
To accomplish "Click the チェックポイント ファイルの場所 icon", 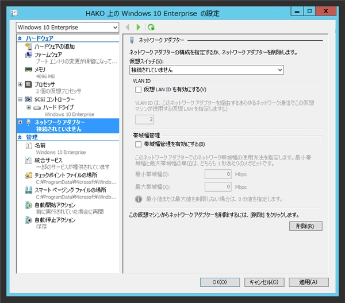I will 28,175.
